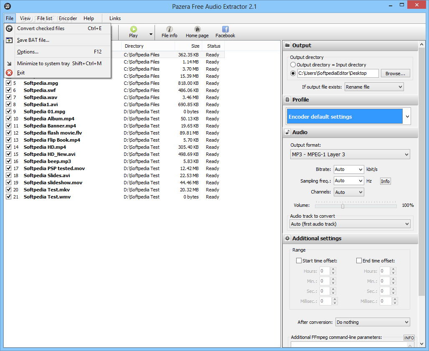The image size is (429, 351).
Task: Select Softpedia.wav file row
Action: (115, 97)
